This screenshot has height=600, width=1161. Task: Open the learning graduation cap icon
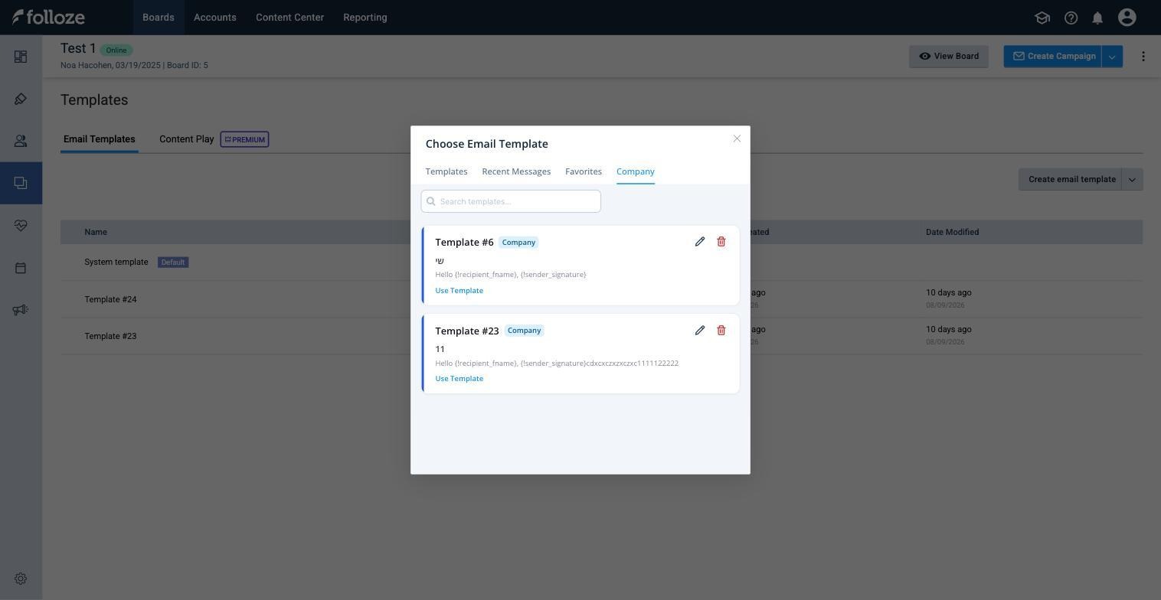[1042, 18]
